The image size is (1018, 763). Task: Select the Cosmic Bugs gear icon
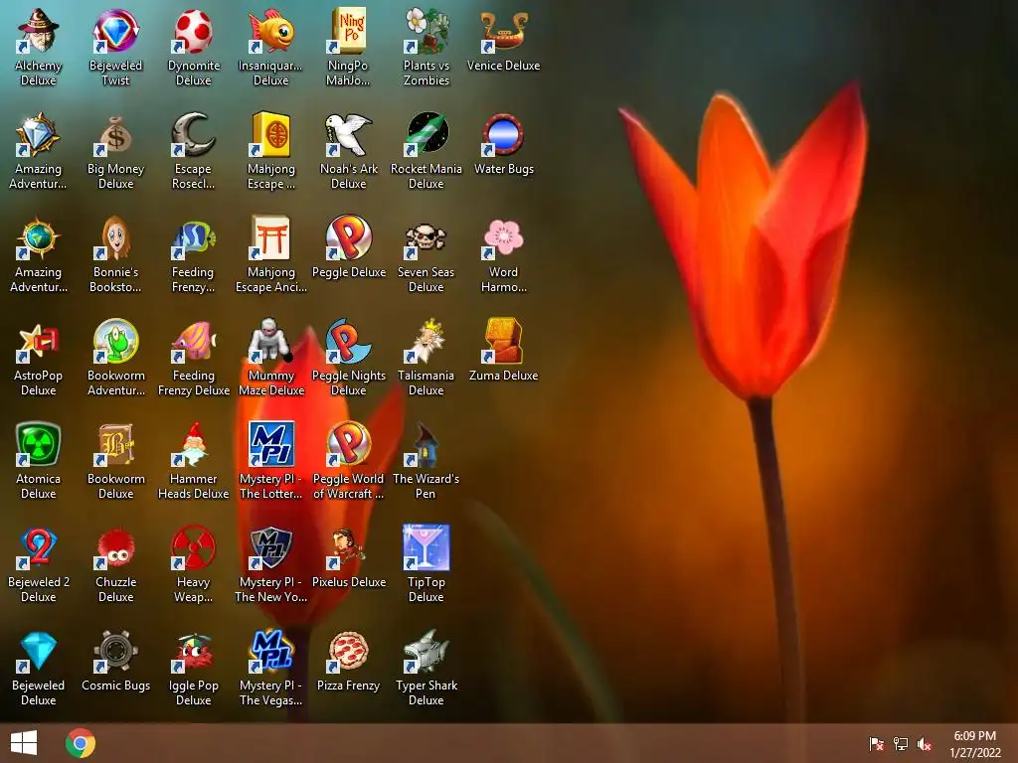(115, 651)
